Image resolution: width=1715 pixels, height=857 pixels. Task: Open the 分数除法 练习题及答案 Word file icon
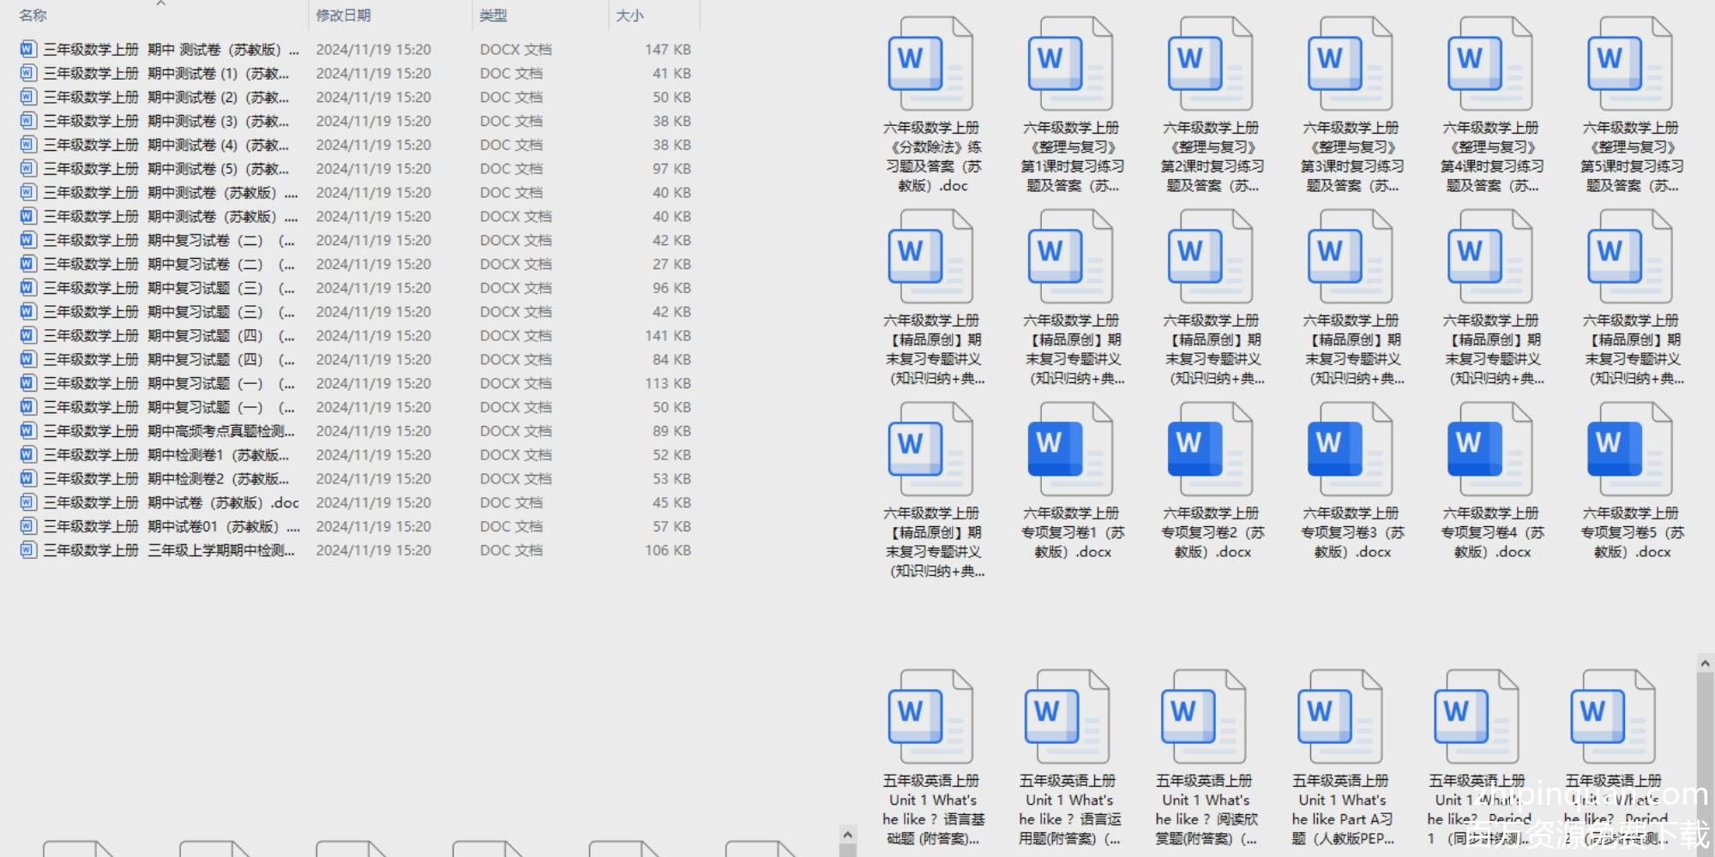point(930,66)
